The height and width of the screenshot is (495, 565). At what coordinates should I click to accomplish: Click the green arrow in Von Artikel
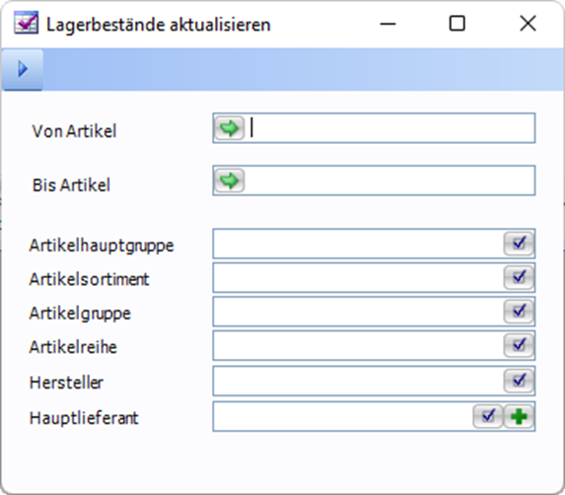pyautogui.click(x=229, y=128)
